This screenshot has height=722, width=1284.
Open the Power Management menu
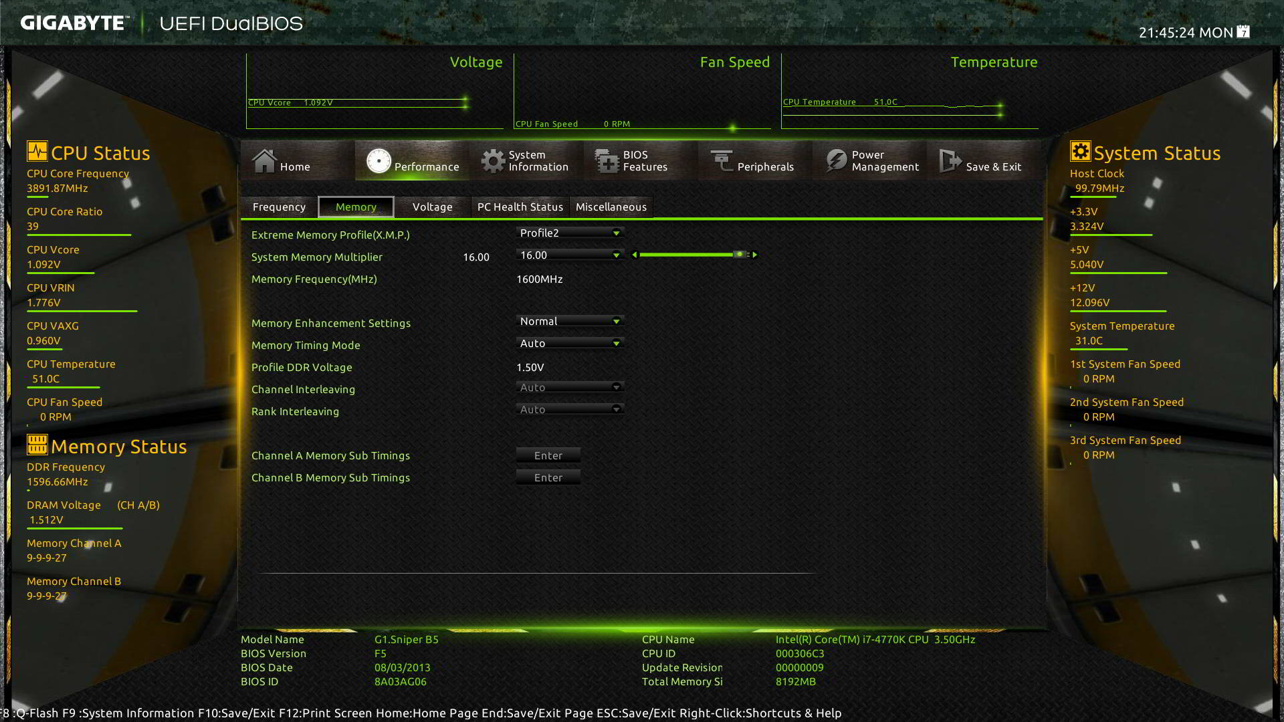click(869, 160)
